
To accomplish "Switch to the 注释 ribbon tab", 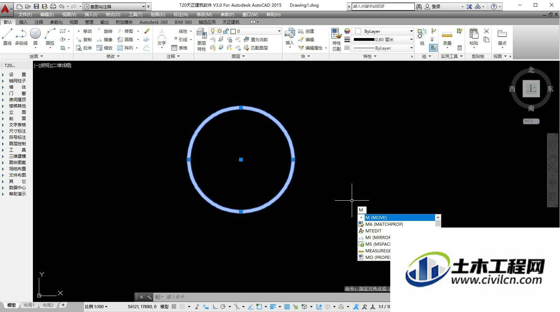I will tap(38, 22).
